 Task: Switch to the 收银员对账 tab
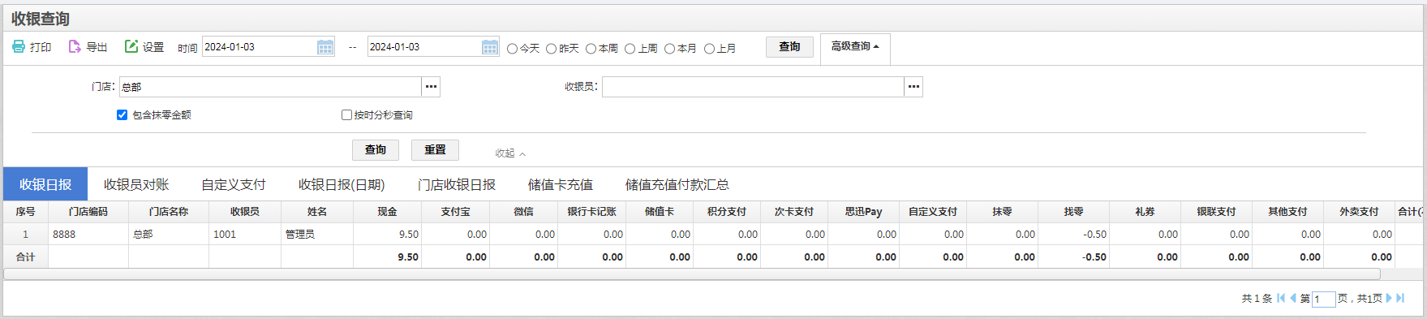coord(136,184)
